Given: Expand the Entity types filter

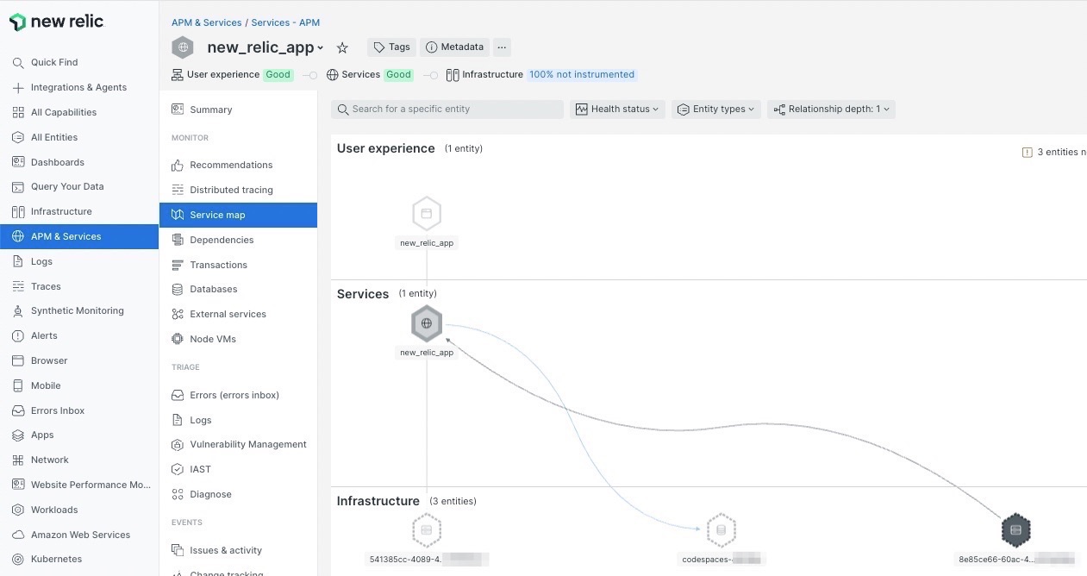Looking at the screenshot, I should click(716, 110).
